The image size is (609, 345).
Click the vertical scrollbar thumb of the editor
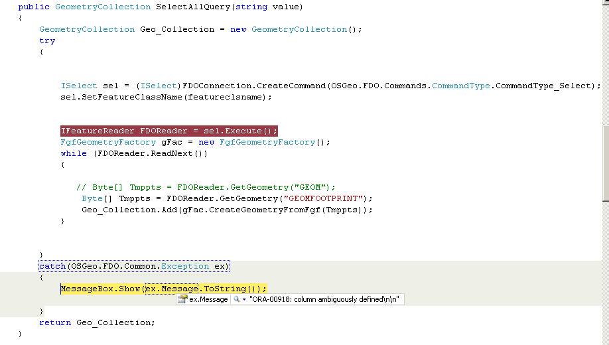[x=606, y=164]
